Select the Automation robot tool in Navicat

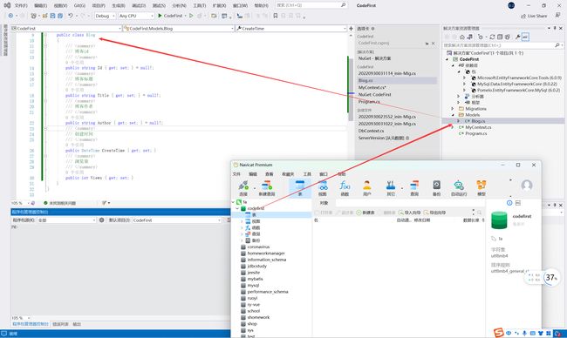point(459,188)
